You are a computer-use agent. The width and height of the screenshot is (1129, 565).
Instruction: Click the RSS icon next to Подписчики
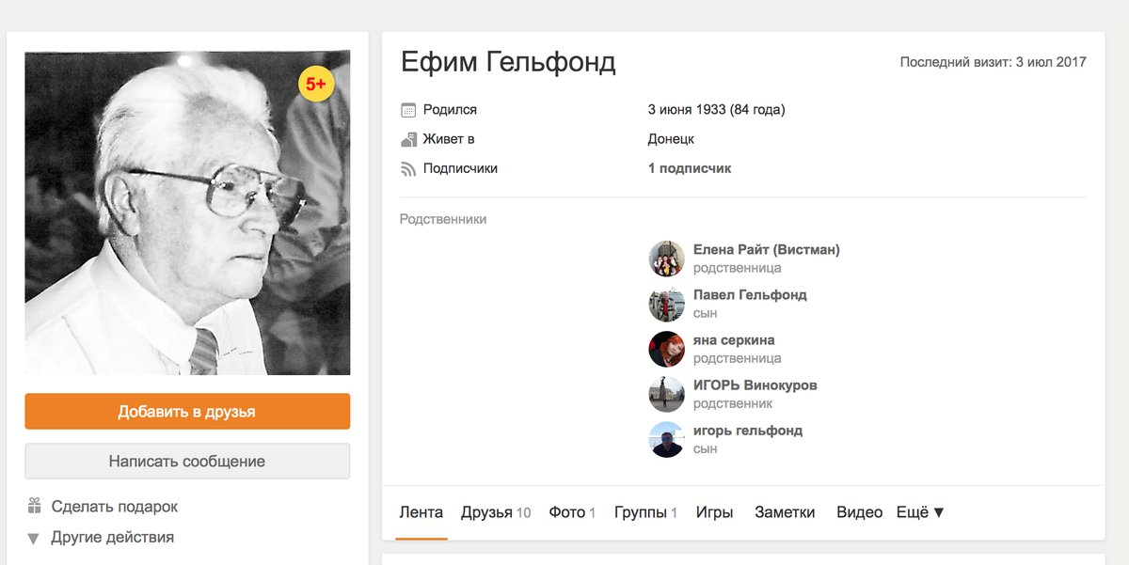pos(408,168)
